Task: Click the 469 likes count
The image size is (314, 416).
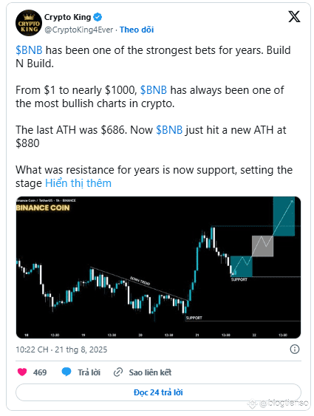Action: [x=40, y=372]
